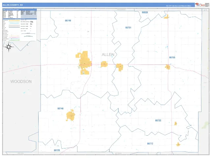Select ZIP code label 66751
This screenshot has height=158, width=211.
[x=128, y=28]
